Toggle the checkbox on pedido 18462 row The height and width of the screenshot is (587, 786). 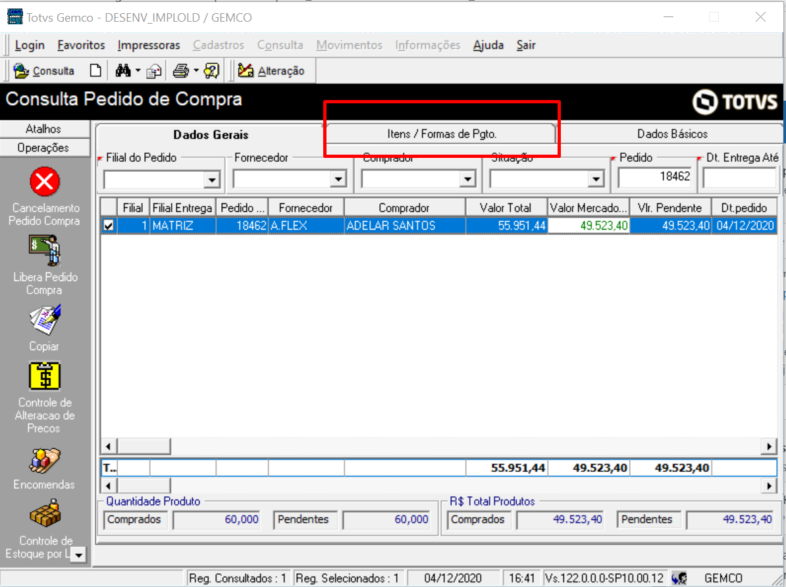(x=108, y=226)
